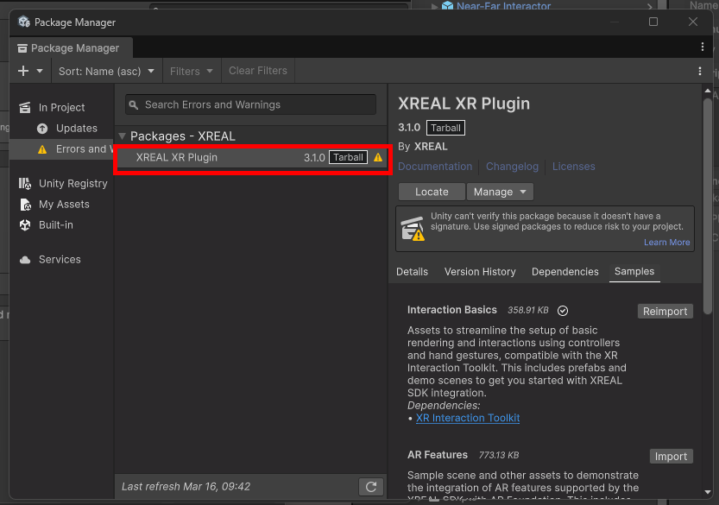Click Reimport for Interaction Basics sample
Image resolution: width=719 pixels, height=505 pixels.
pos(665,312)
